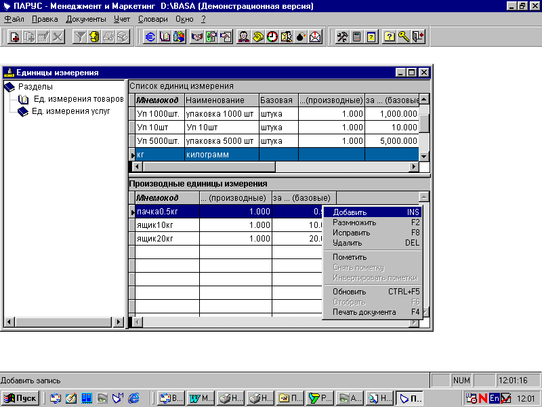Open the calculator toolbar icon
This screenshot has width=542, height=407.
tap(357, 37)
